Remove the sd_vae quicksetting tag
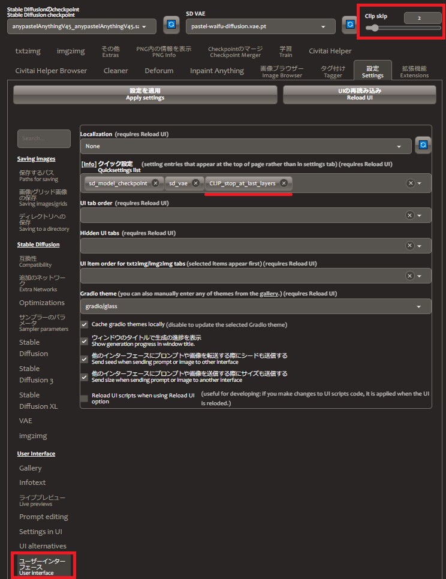 195,183
